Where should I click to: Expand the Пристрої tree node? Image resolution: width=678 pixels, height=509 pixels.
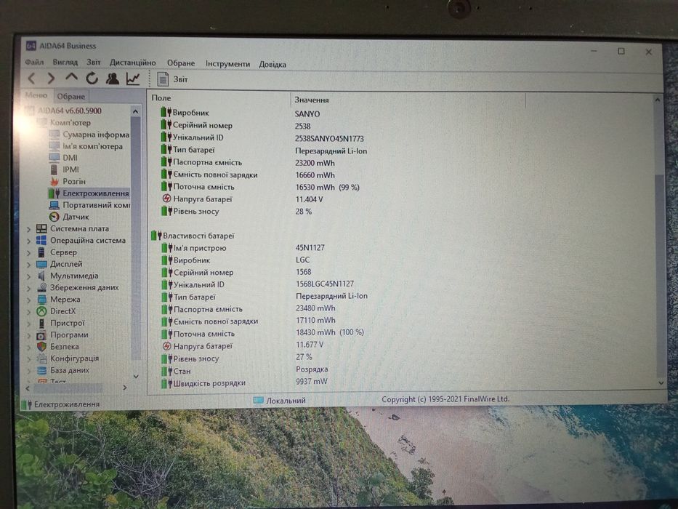(28, 323)
